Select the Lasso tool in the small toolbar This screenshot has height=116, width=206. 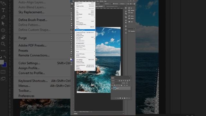(71, 13)
